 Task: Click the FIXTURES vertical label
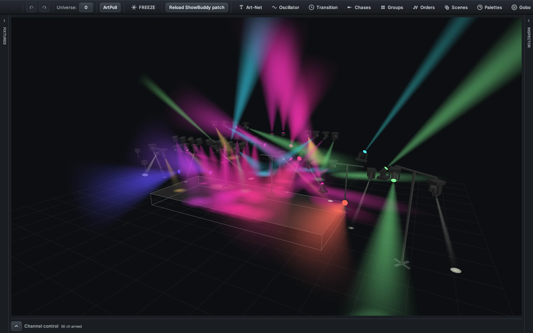point(4,36)
